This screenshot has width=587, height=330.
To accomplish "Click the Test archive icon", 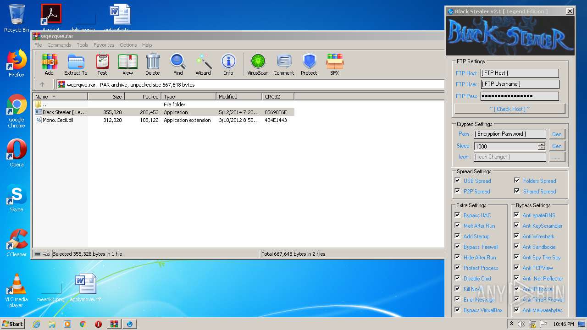I will pyautogui.click(x=102, y=64).
